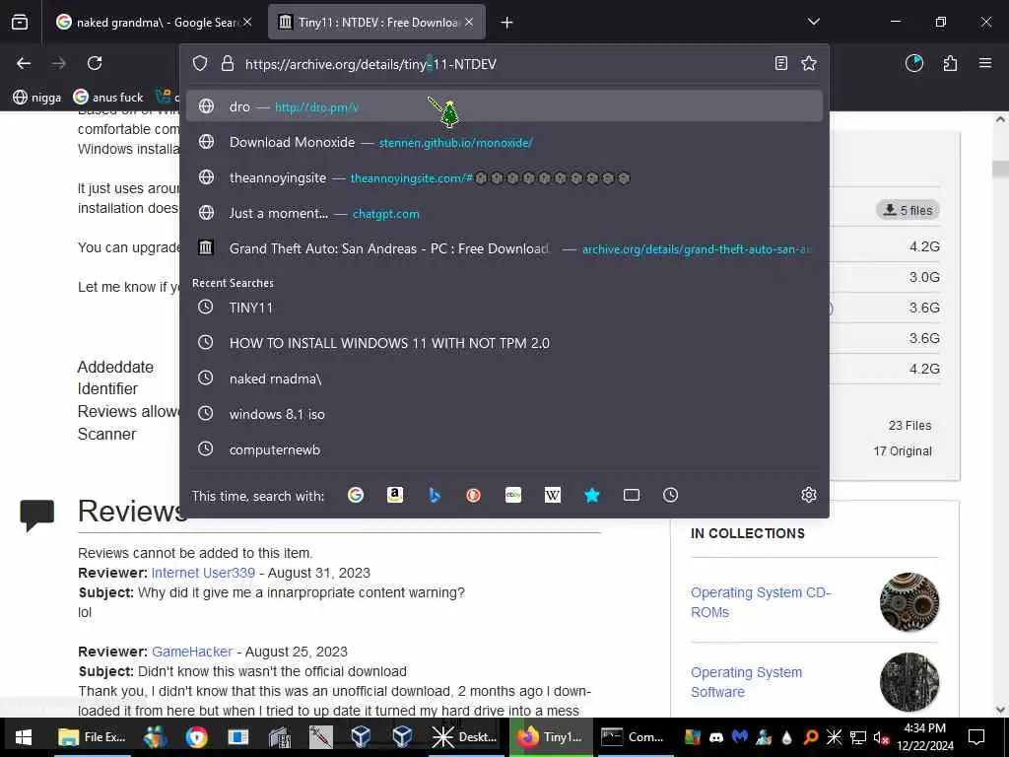Image resolution: width=1009 pixels, height=757 pixels.
Task: Choose recent search about Windows 11 TPM
Action: (x=504, y=342)
